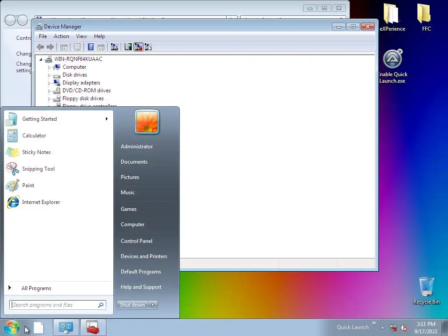Select Display adapters in the device tree
The image size is (448, 336).
point(81,83)
